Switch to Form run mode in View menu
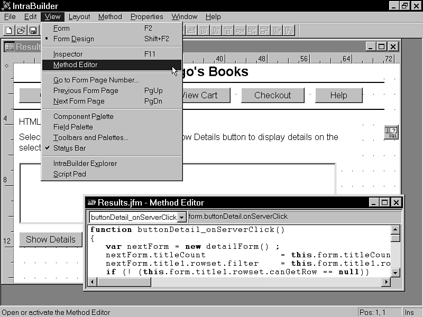The height and width of the screenshot is (317, 423). point(61,28)
